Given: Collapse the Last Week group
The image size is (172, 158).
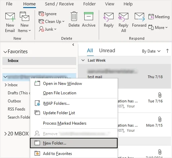Looking at the screenshot, I should pyautogui.click(x=83, y=60).
